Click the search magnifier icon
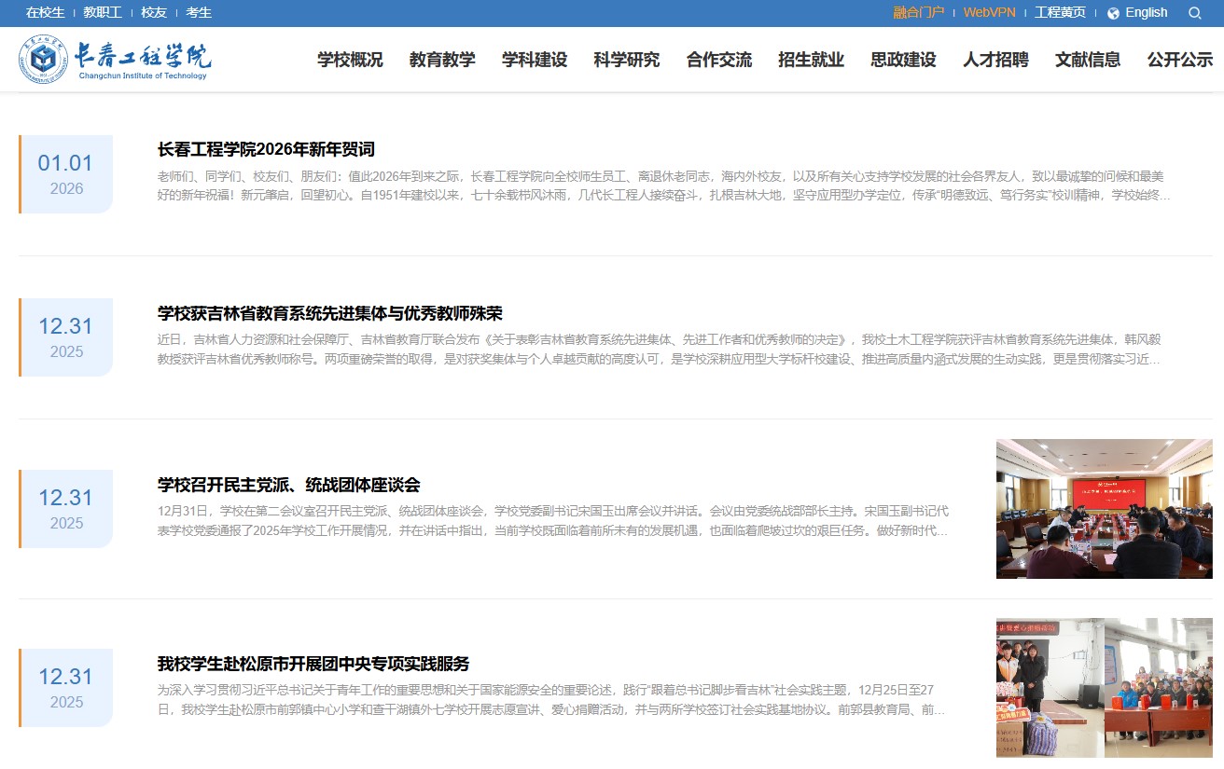The height and width of the screenshot is (769, 1224). [1195, 13]
